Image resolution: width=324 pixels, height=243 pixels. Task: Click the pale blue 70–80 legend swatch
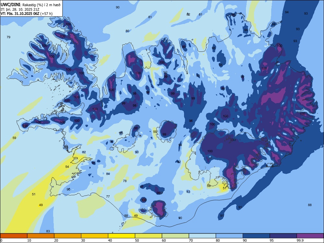[202, 236]
